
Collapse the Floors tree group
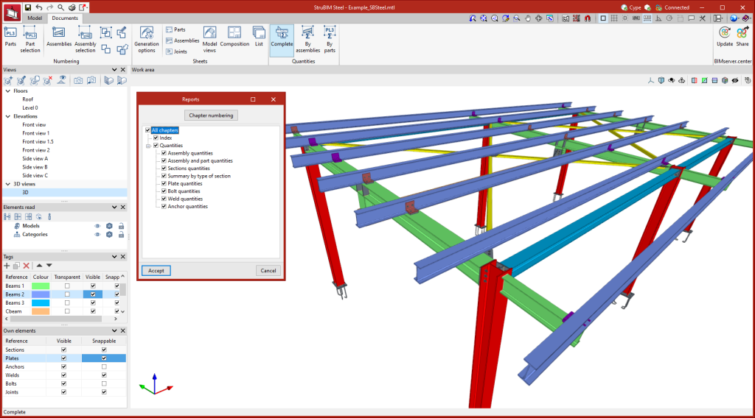[x=7, y=91]
